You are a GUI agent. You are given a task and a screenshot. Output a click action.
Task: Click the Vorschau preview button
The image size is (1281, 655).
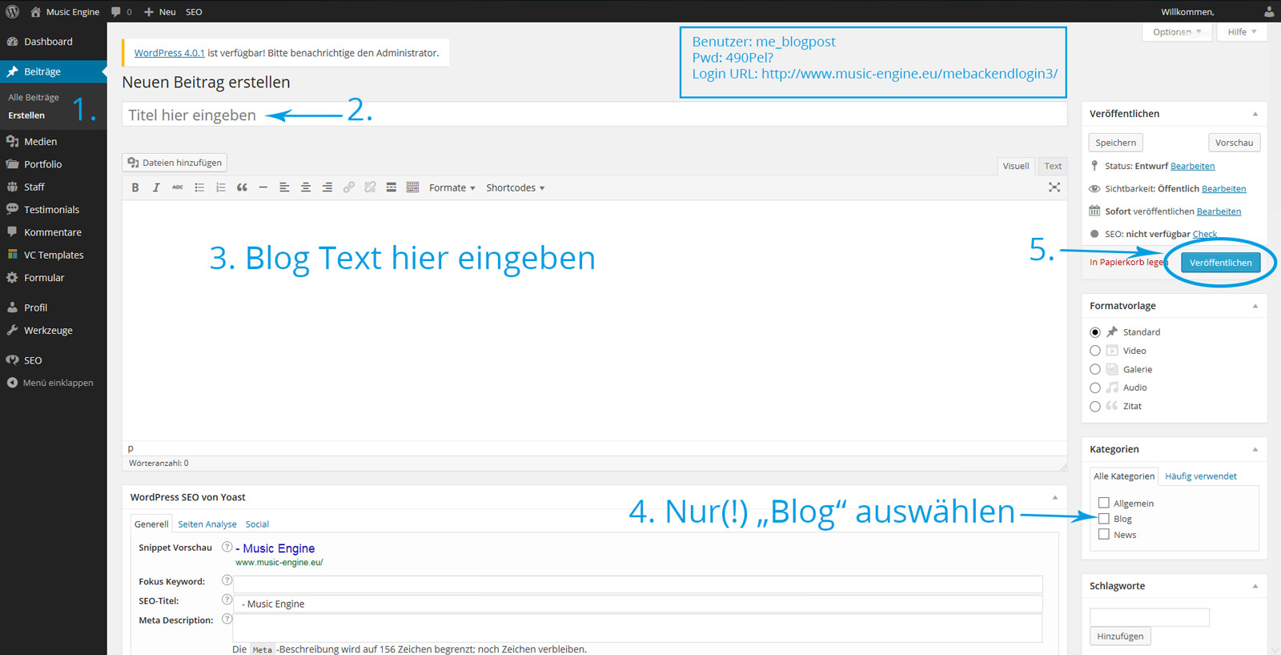(x=1234, y=143)
